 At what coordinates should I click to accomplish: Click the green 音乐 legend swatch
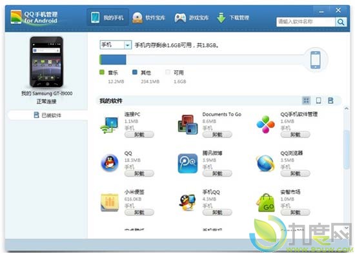(x=102, y=72)
